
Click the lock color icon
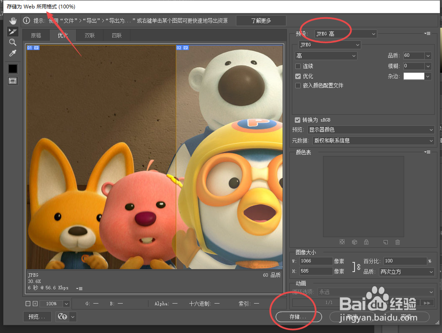click(x=366, y=242)
